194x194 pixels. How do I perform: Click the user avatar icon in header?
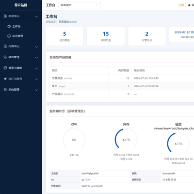pyautogui.click(x=189, y=5)
